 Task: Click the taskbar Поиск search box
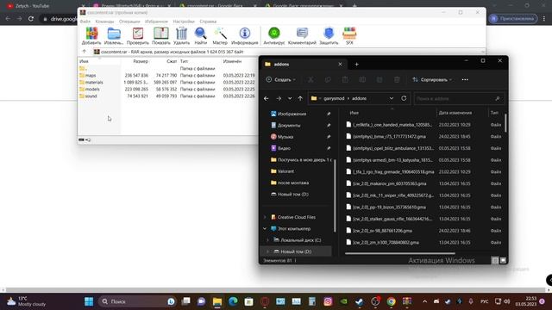[137, 301]
